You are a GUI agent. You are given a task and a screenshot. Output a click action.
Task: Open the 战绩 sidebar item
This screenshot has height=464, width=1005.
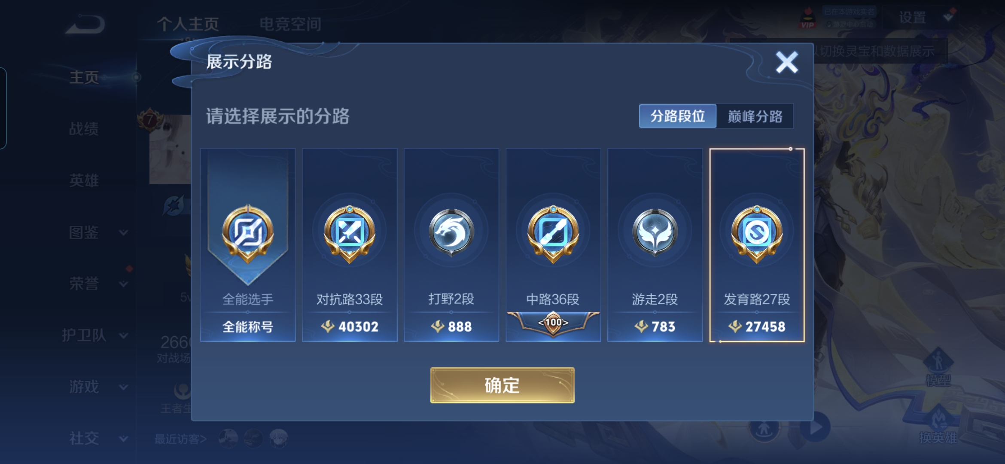pyautogui.click(x=84, y=129)
